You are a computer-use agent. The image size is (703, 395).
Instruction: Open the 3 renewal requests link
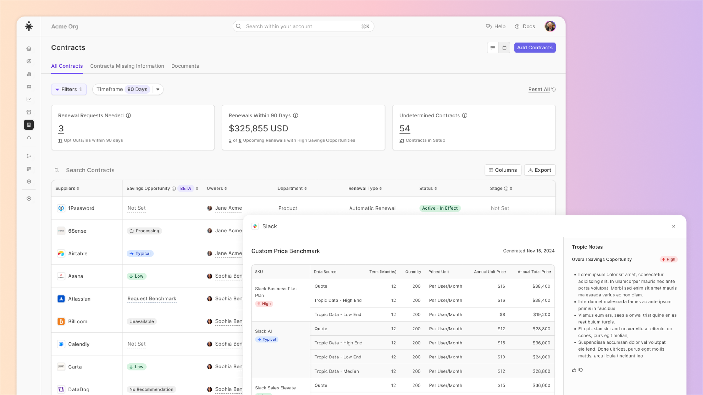[61, 129]
